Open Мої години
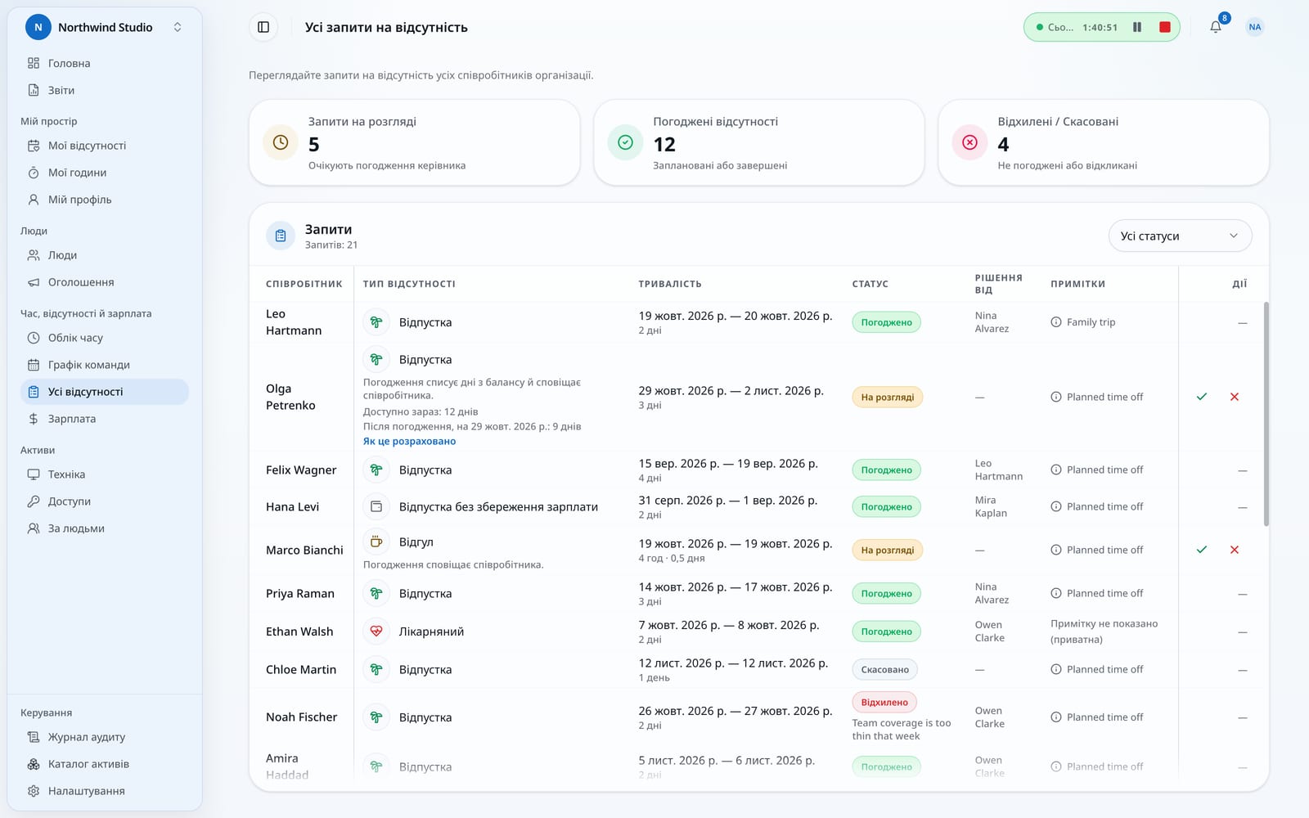1309x818 pixels. click(105, 173)
